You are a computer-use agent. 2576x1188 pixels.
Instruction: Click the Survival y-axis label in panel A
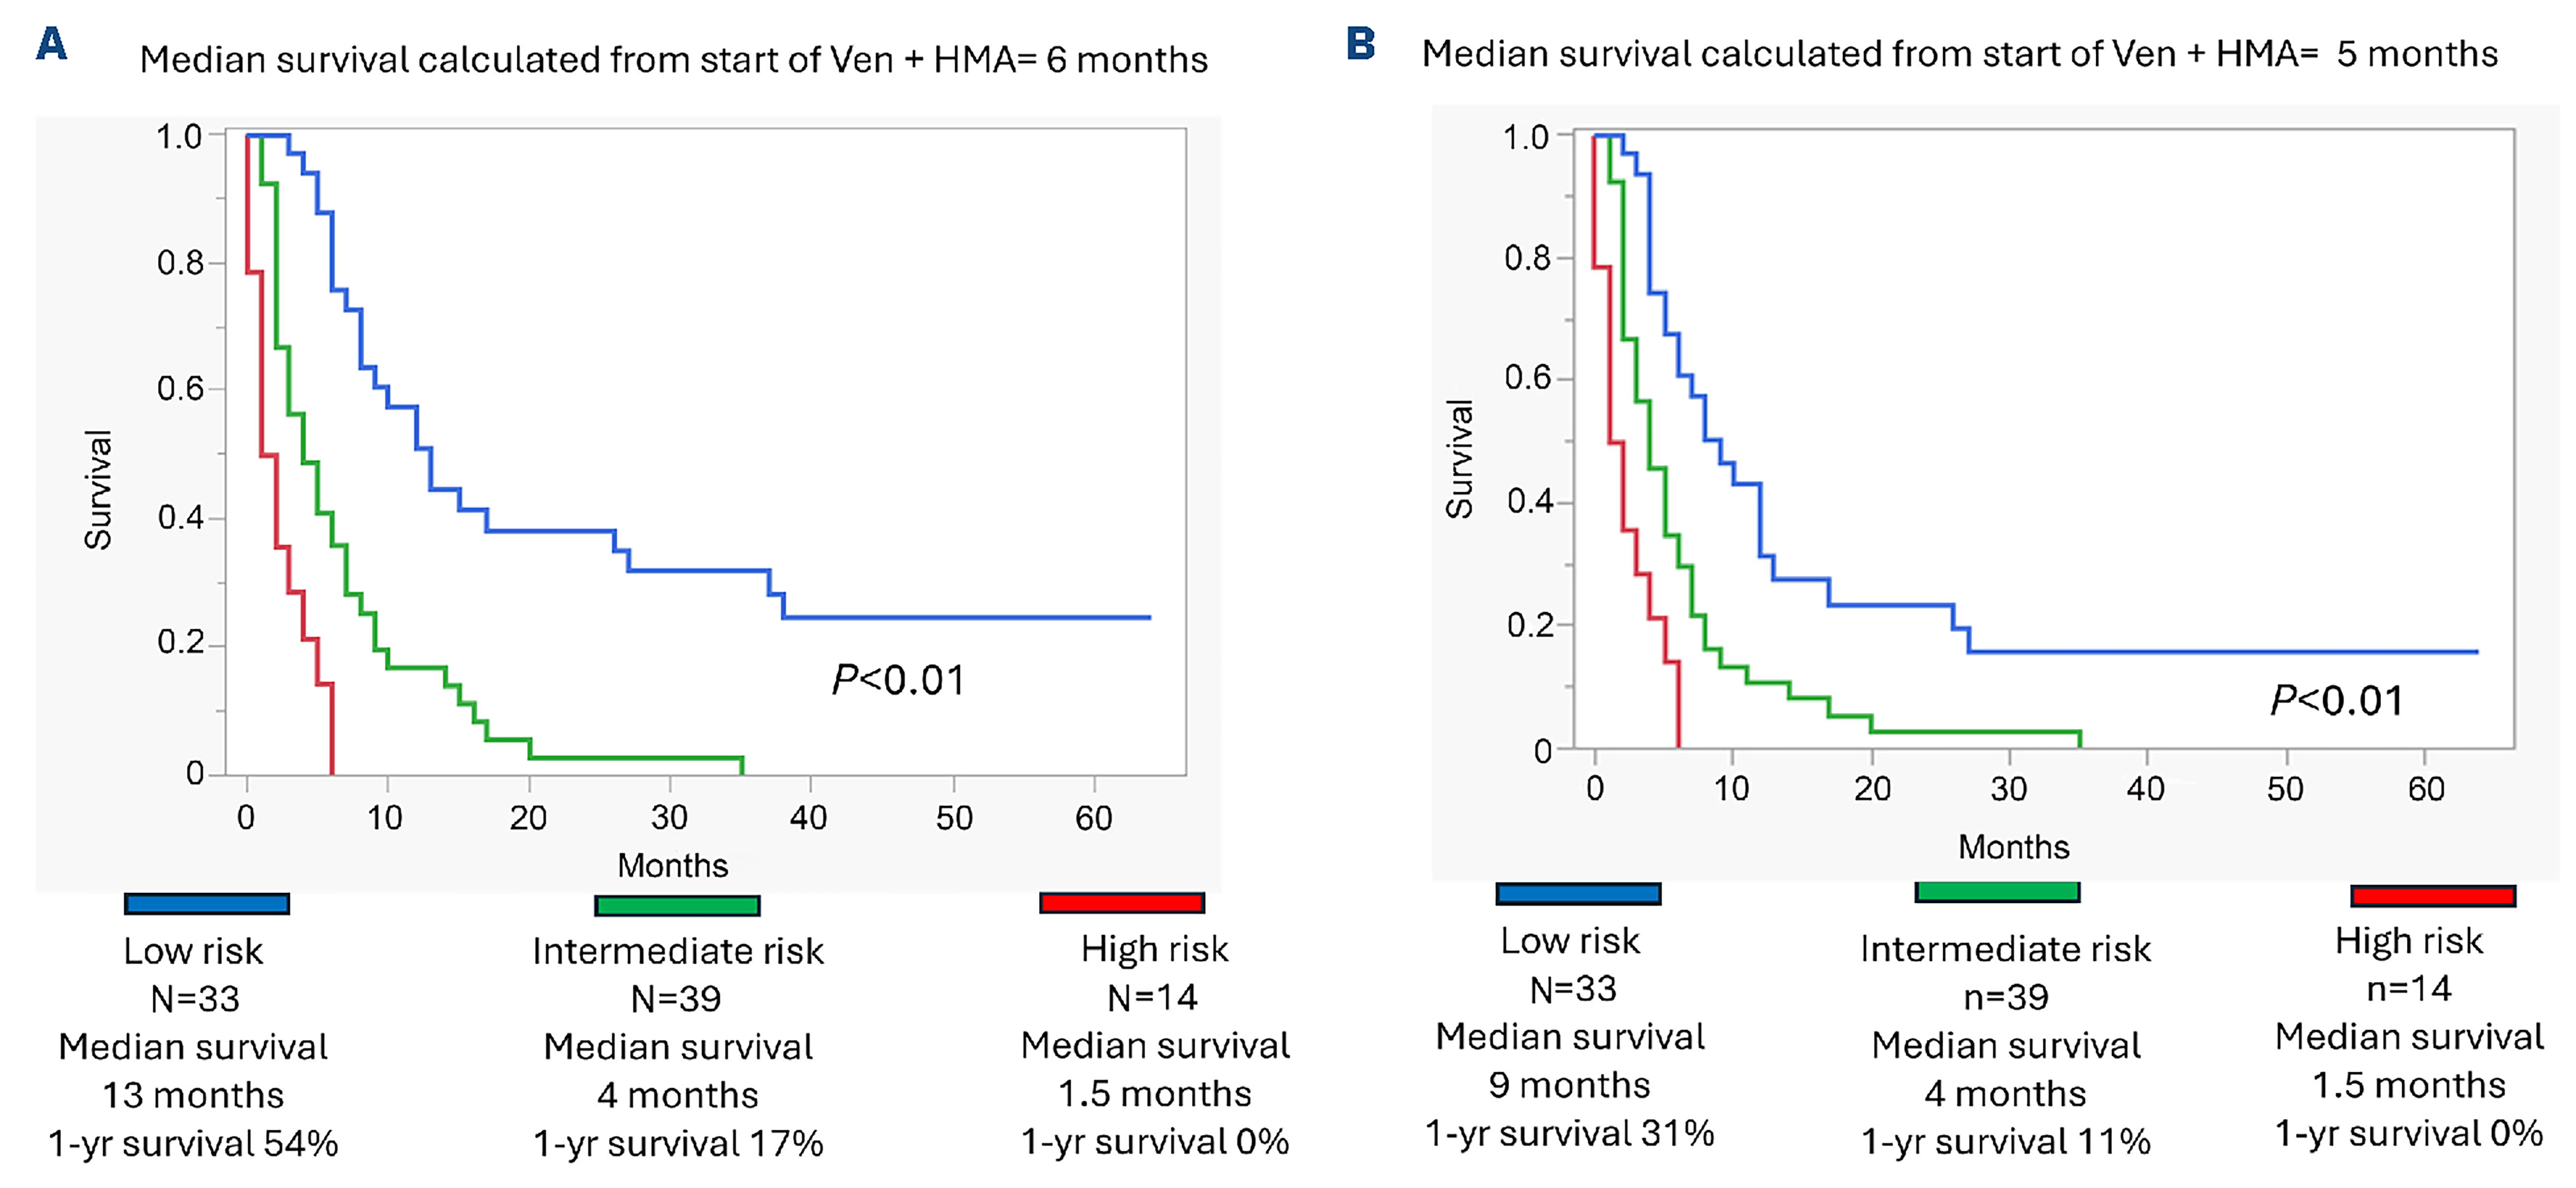coord(98,490)
